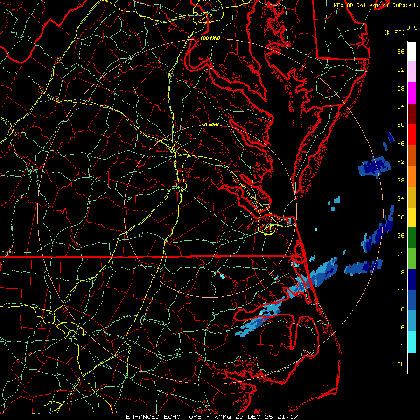
Task: Click the white swatch in the tops legend
Action: click(412, 51)
